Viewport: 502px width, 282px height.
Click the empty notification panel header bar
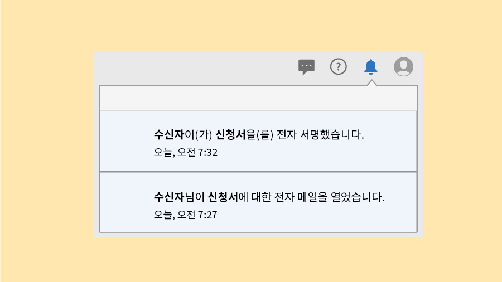coord(258,99)
